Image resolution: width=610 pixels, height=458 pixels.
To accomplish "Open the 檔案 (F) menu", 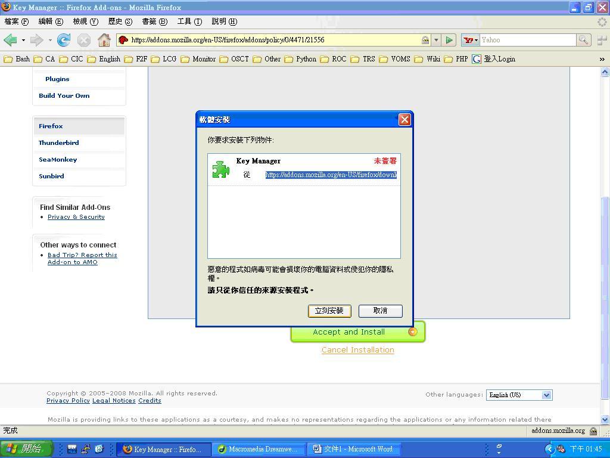I will pos(16,21).
